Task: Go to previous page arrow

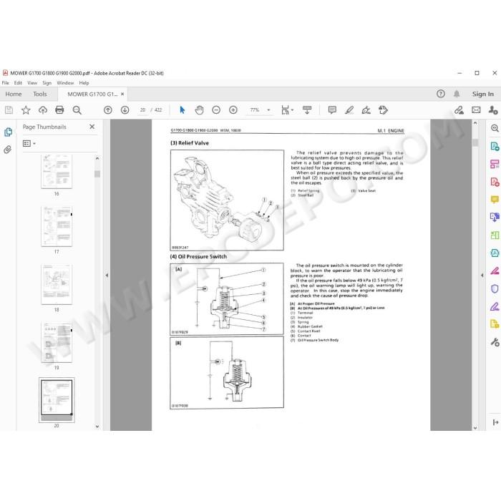Action: coord(108,110)
